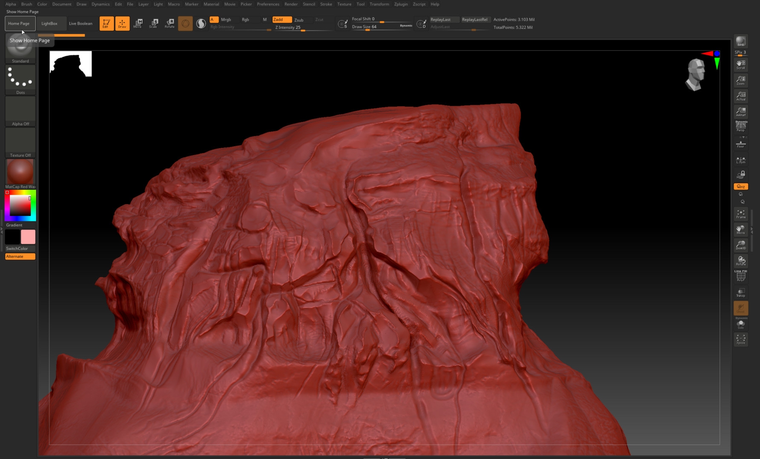Open the Standard brush picker
Viewport: 760px width, 459px height.
coord(20,52)
